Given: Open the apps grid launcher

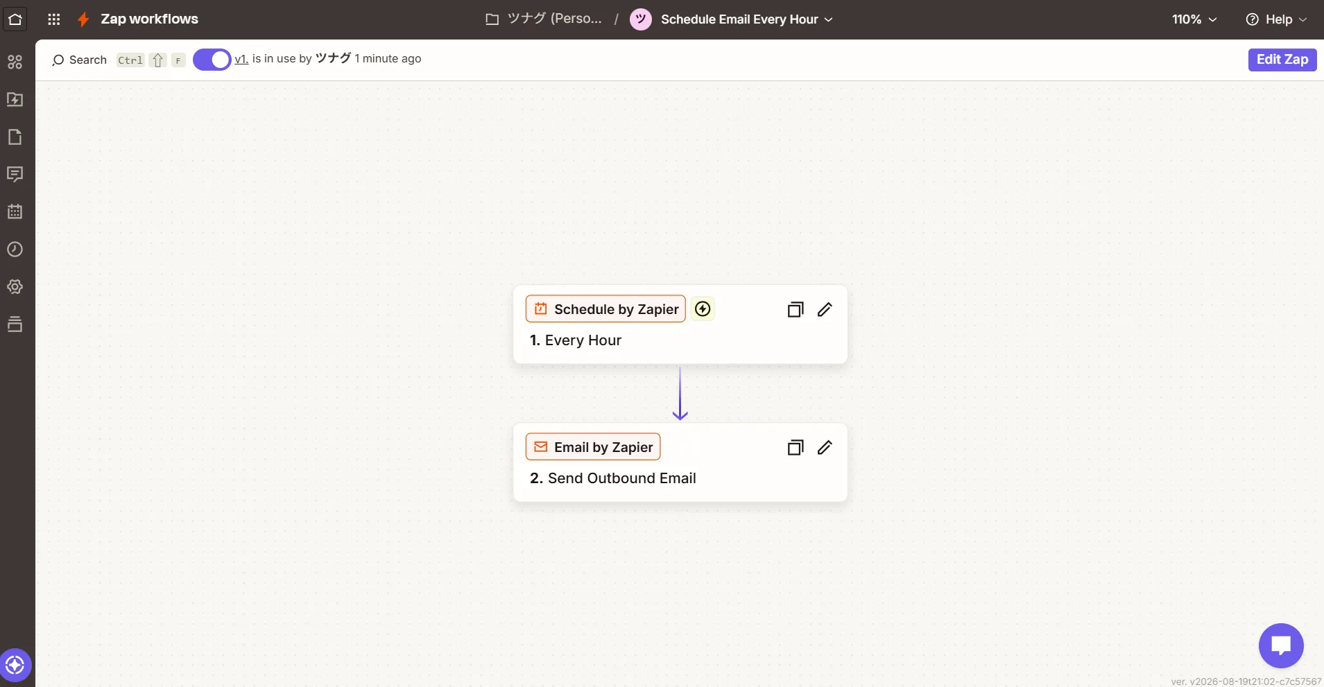Looking at the screenshot, I should pos(54,19).
